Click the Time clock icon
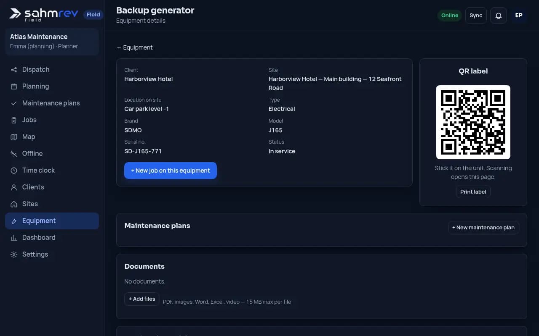Viewport: 539px width, 336px height. coord(14,171)
